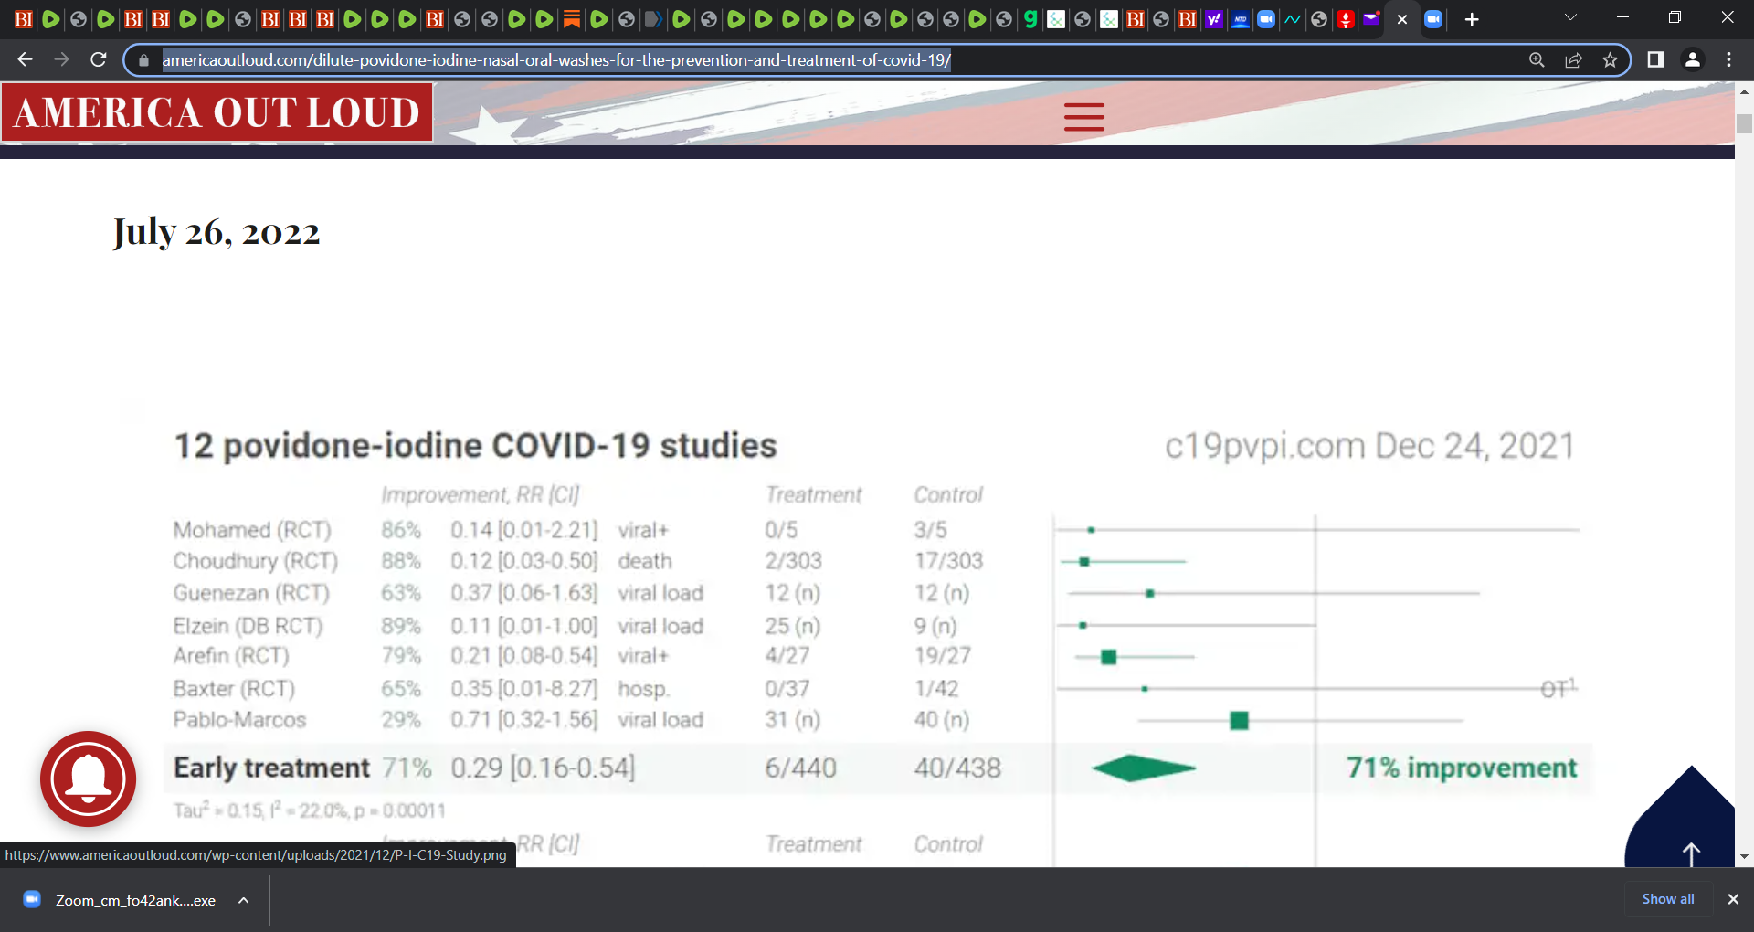Click the date 'July 26, 2022'
The image size is (1754, 932).
pyautogui.click(x=217, y=232)
